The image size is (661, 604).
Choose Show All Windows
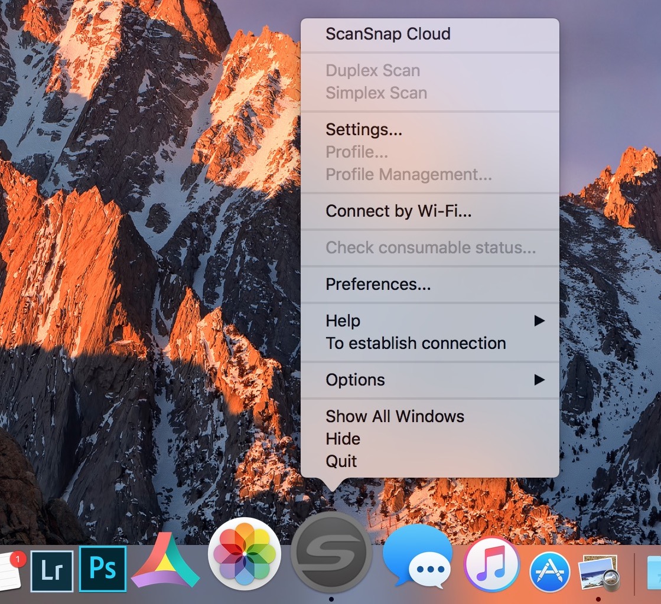tap(430, 416)
